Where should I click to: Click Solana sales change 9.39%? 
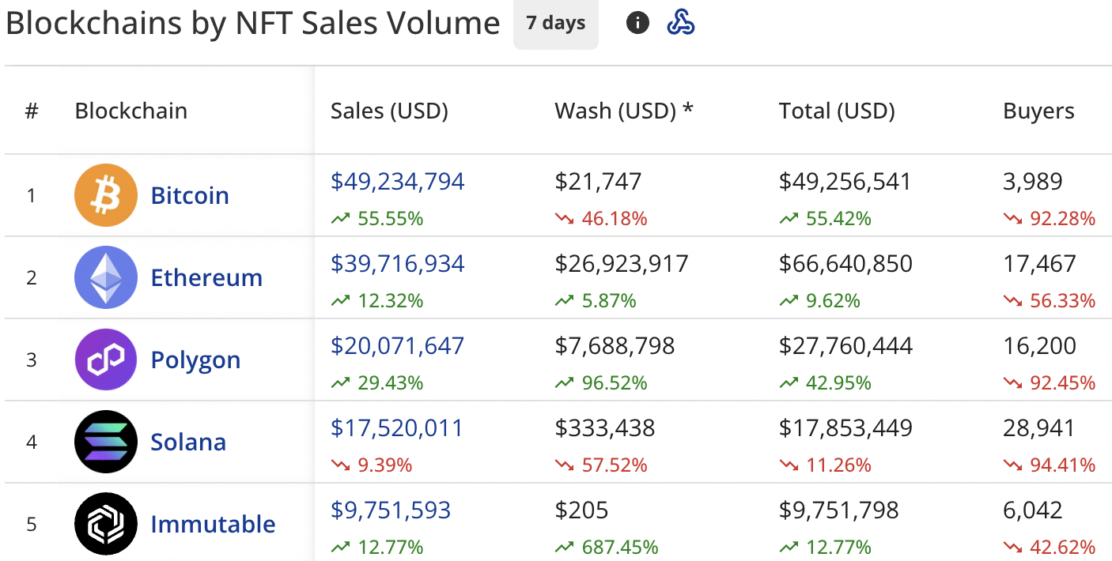pos(372,465)
